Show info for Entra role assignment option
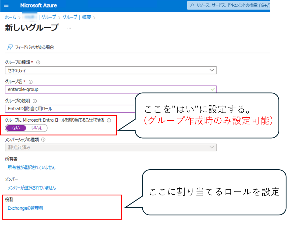Viewport: 291px width, 225px height. tap(109, 120)
